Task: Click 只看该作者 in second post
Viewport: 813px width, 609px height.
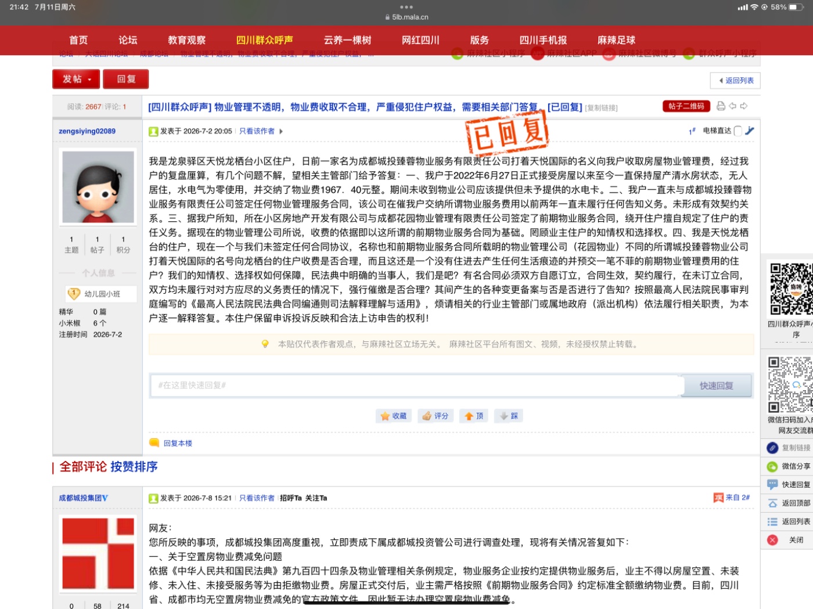Action: point(257,498)
